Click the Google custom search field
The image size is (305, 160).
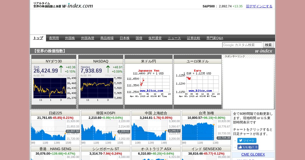point(242,45)
